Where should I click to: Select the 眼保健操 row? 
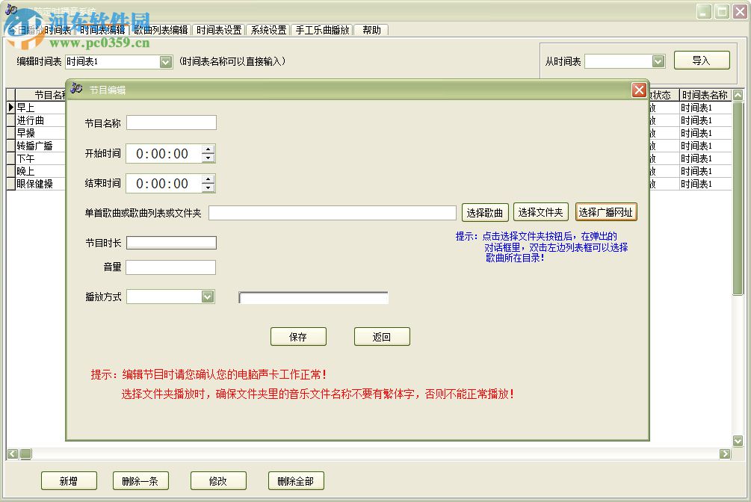pos(40,184)
